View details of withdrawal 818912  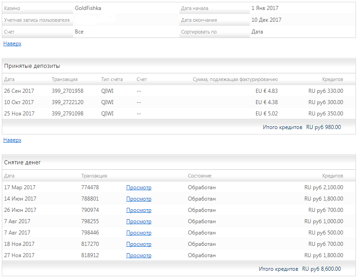pyautogui.click(x=138, y=255)
